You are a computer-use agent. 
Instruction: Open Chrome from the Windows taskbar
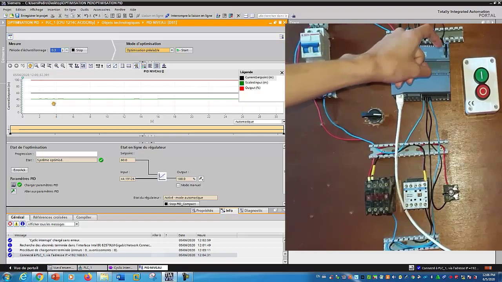click(39, 277)
